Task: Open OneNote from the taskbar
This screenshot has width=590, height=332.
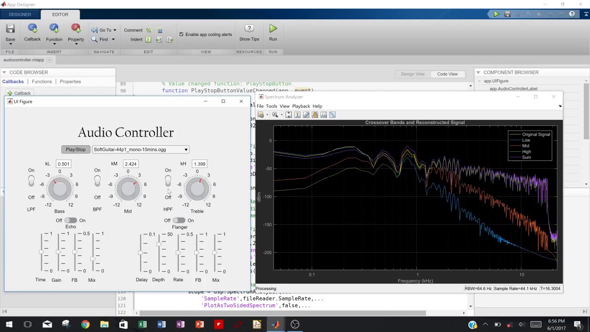Action: pos(180,325)
